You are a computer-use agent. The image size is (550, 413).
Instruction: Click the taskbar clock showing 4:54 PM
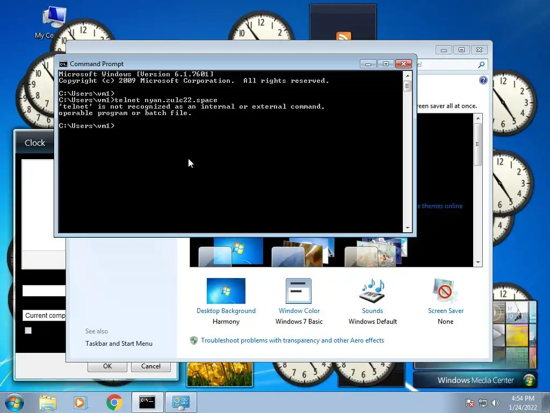(x=523, y=402)
